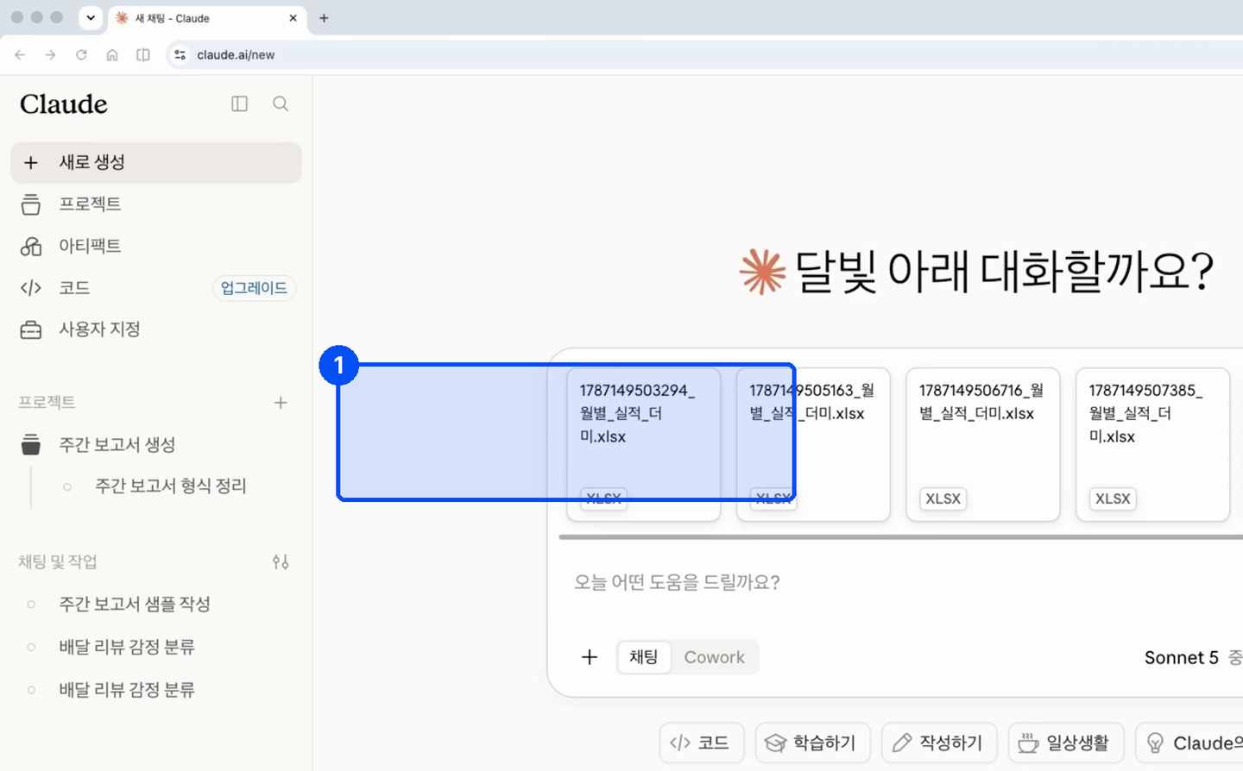Select the 1787149507385 xlsx attachment card

pos(1152,444)
